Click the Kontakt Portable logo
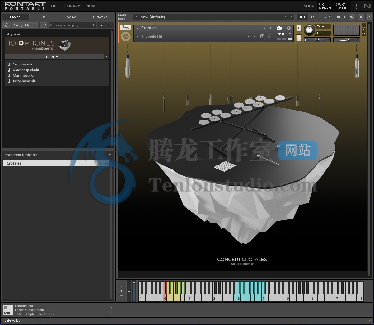This screenshot has width=374, height=325. point(25,6)
